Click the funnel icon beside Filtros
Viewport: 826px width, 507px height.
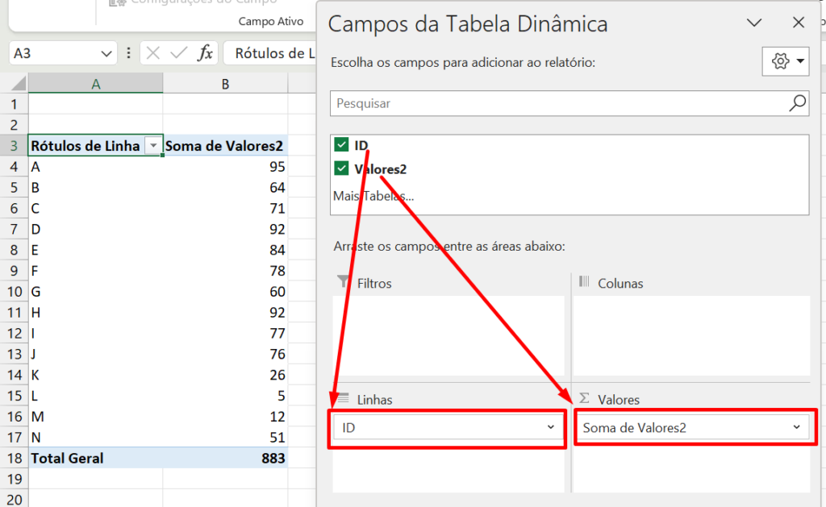pyautogui.click(x=342, y=283)
